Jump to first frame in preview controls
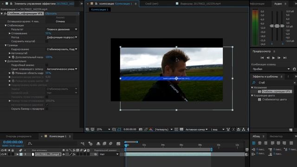297x167 pixels. [x=262, y=58]
